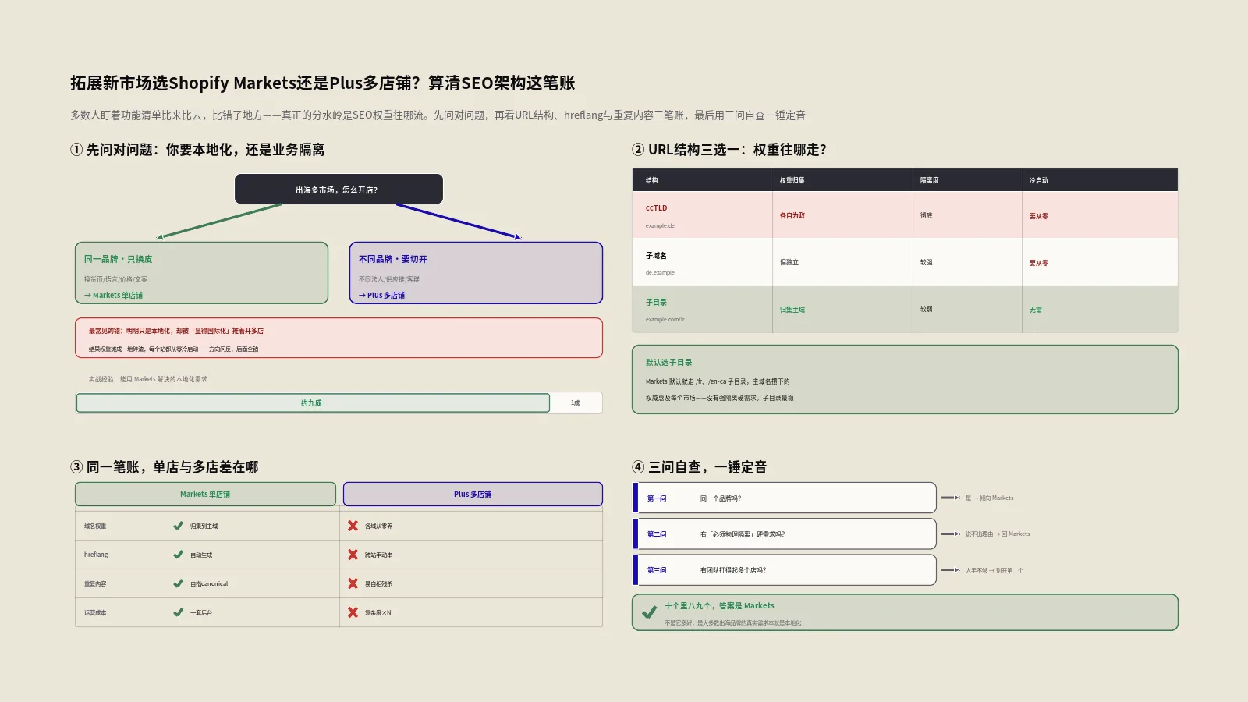Click the 偏独立 cell
Viewport: 1248px width, 702px height.
click(789, 263)
